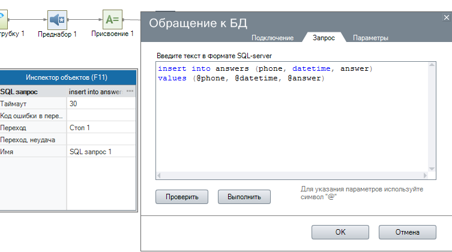Confirm the dialog with OK

tap(340, 232)
